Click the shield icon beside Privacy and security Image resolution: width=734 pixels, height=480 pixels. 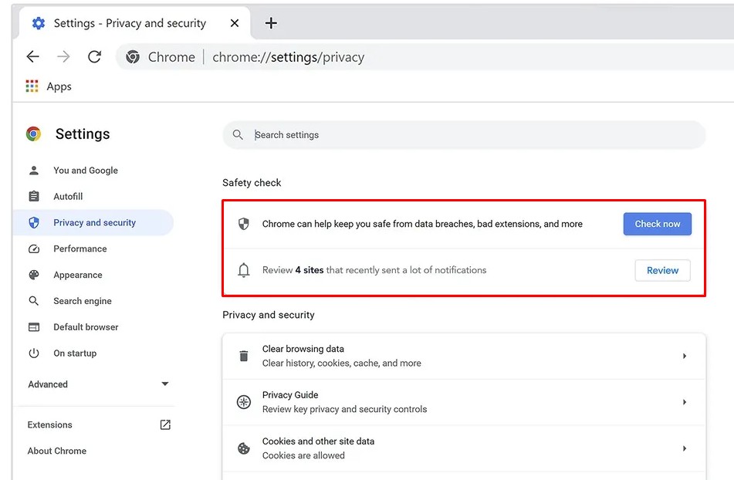(x=34, y=223)
